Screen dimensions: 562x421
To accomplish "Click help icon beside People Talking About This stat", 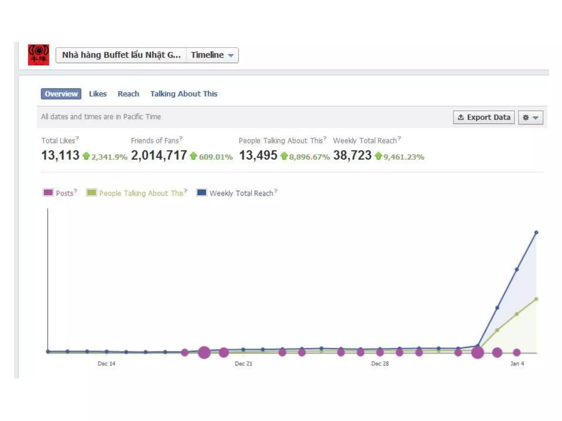I will 325,138.
